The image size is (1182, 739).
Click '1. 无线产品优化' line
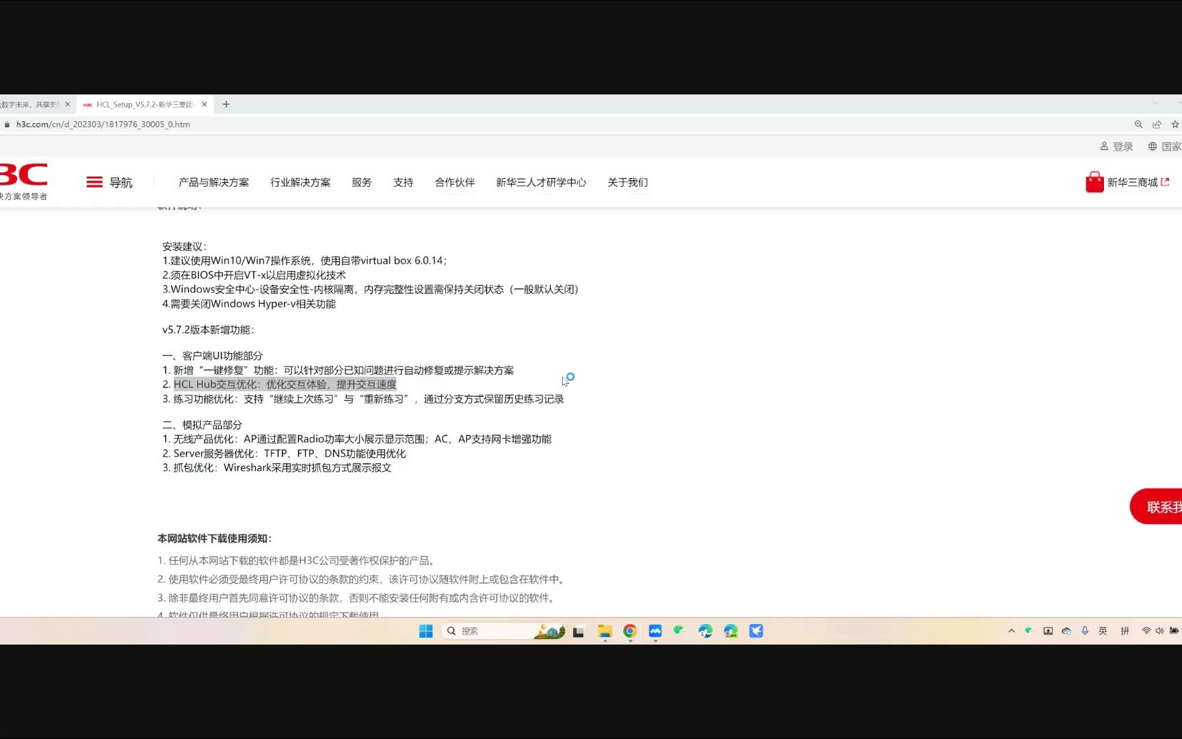(x=357, y=439)
